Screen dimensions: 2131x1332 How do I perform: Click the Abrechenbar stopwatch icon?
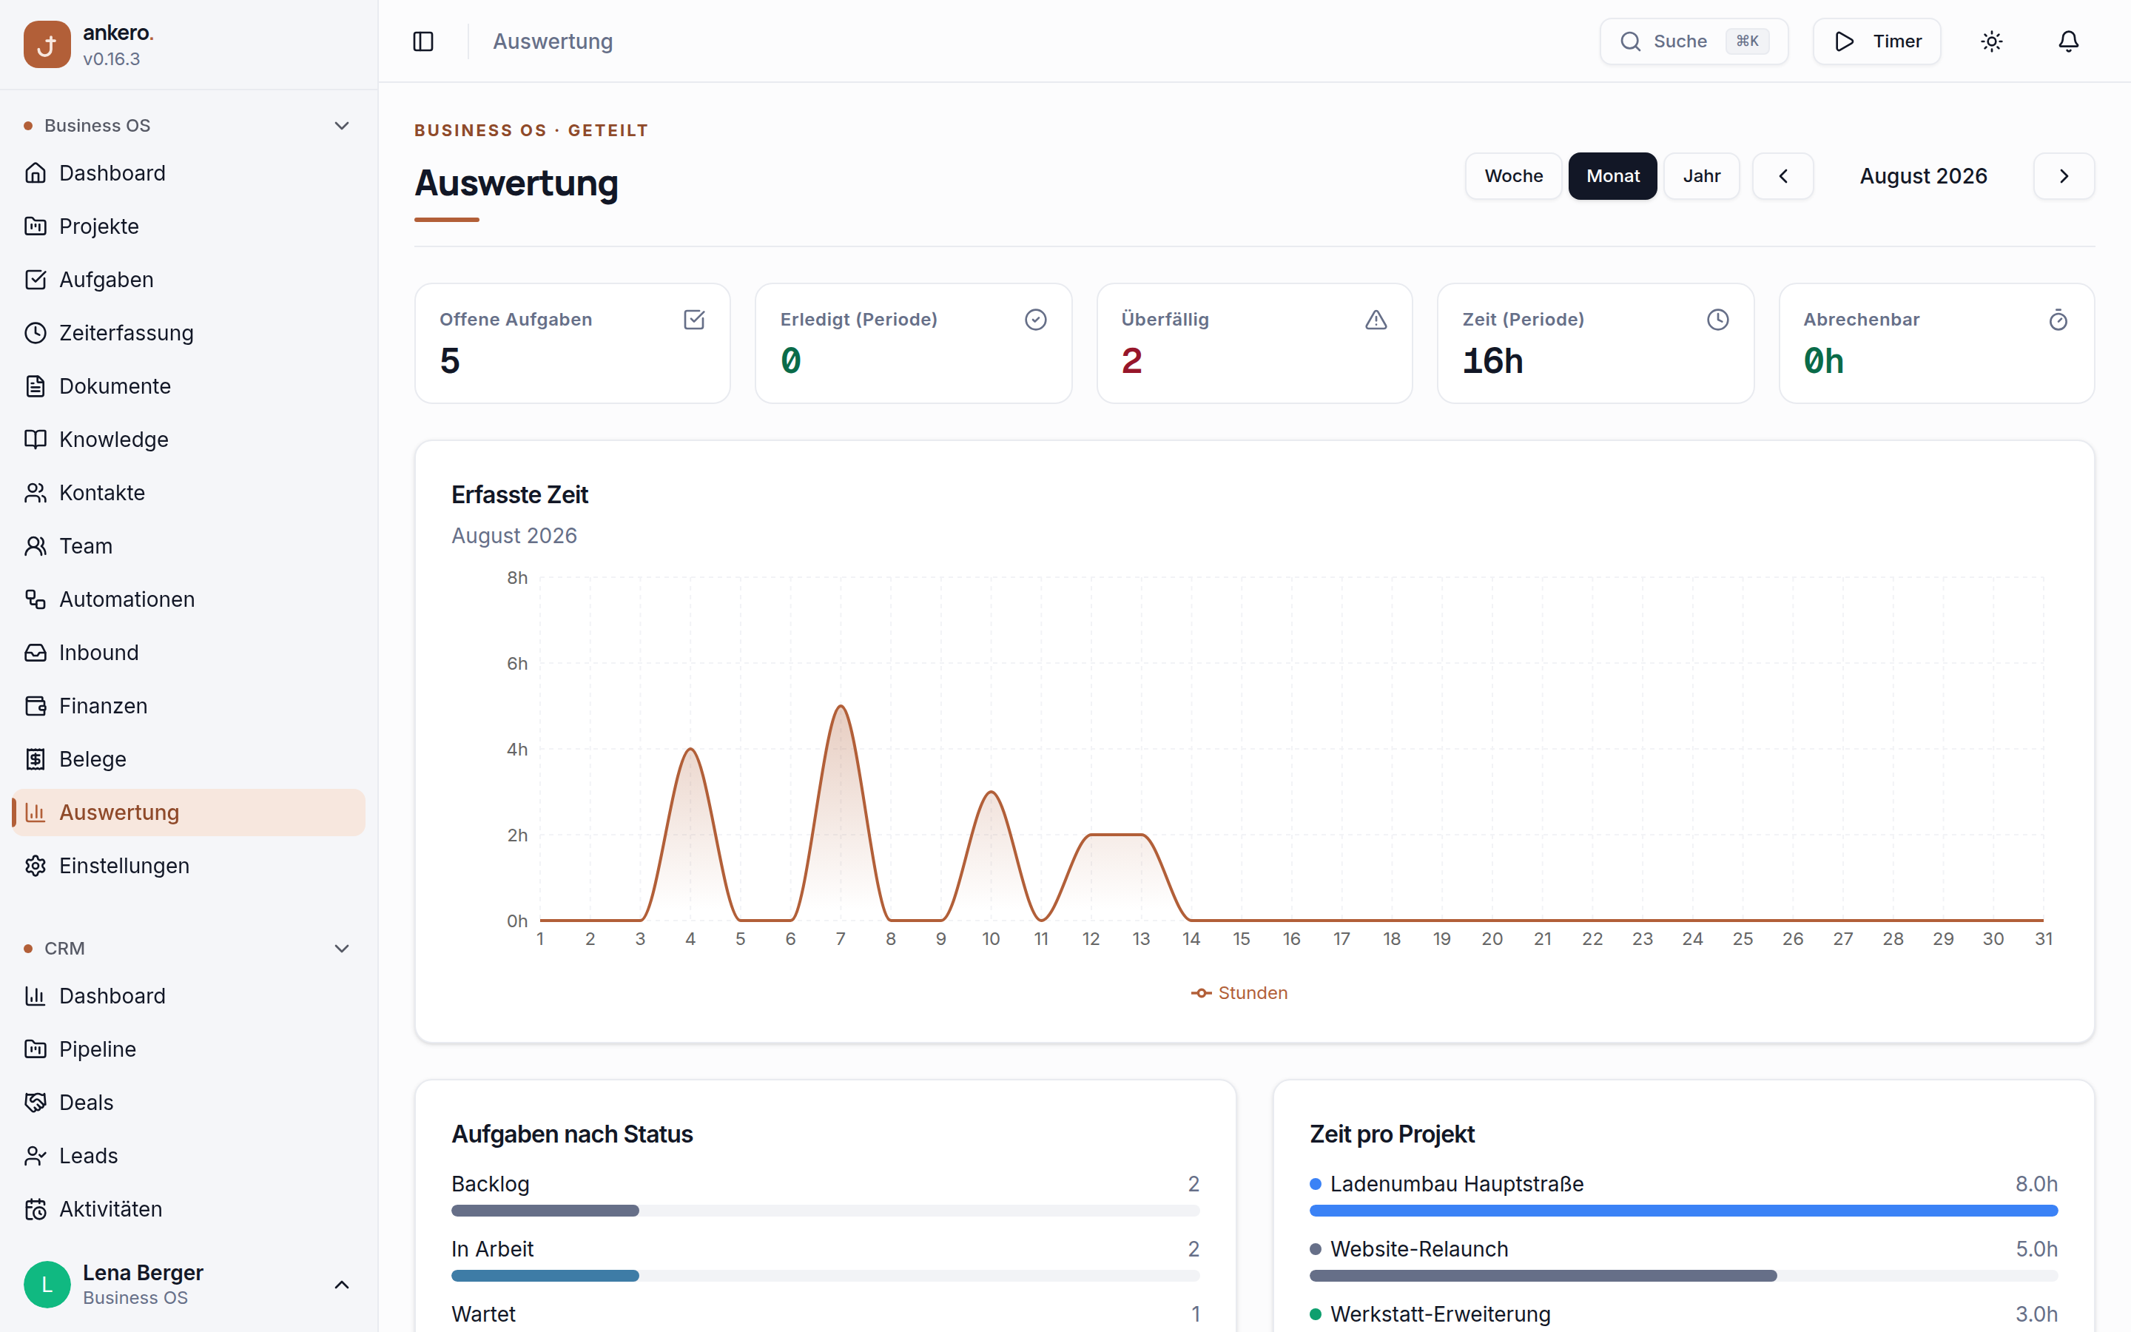click(x=2058, y=320)
